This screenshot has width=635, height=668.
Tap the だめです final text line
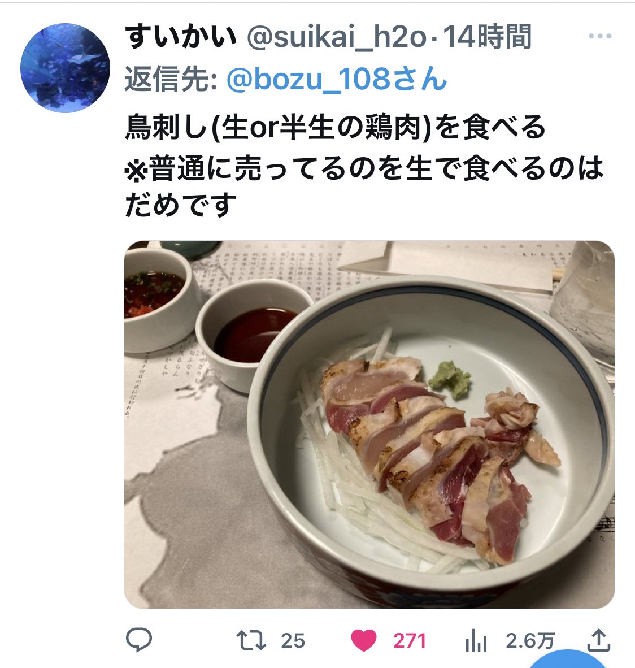(x=180, y=205)
